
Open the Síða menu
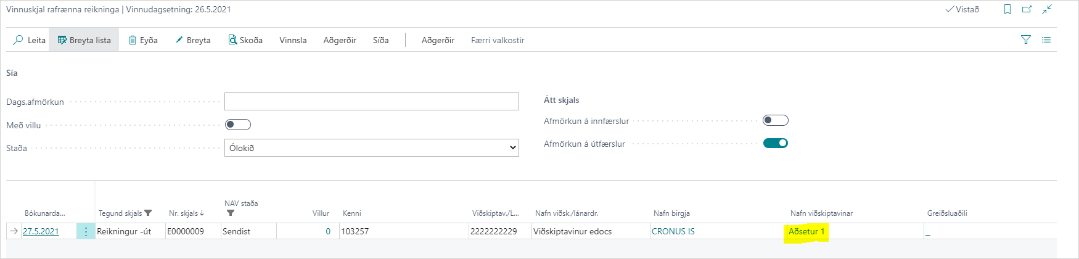pyautogui.click(x=380, y=40)
